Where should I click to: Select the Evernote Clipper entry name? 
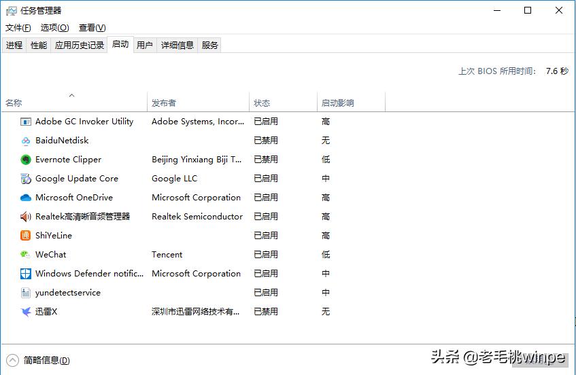[x=68, y=160]
